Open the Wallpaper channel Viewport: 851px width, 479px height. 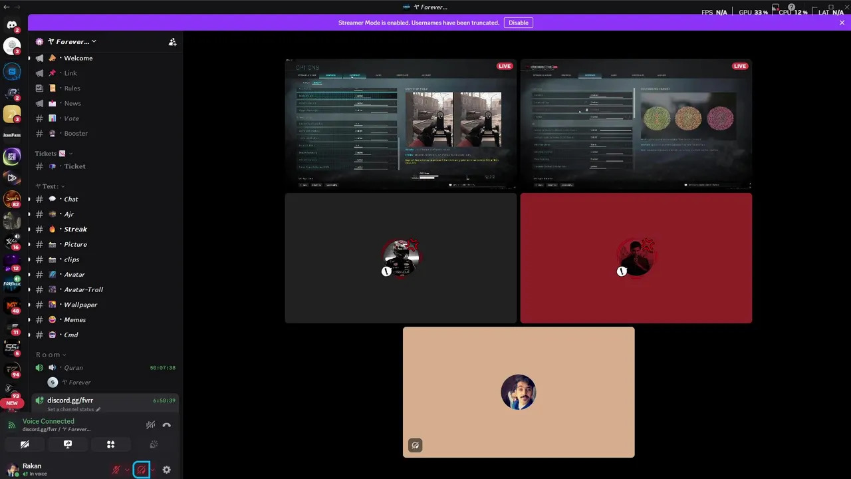(104, 305)
